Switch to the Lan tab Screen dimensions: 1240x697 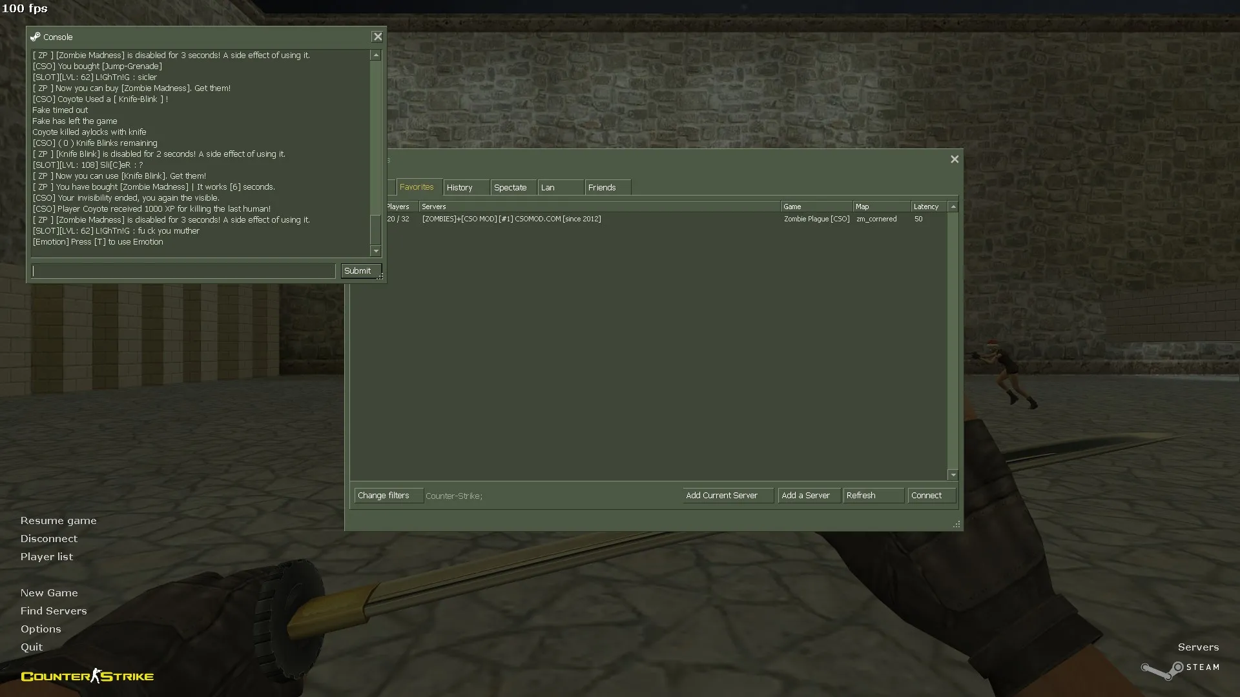pyautogui.click(x=561, y=188)
